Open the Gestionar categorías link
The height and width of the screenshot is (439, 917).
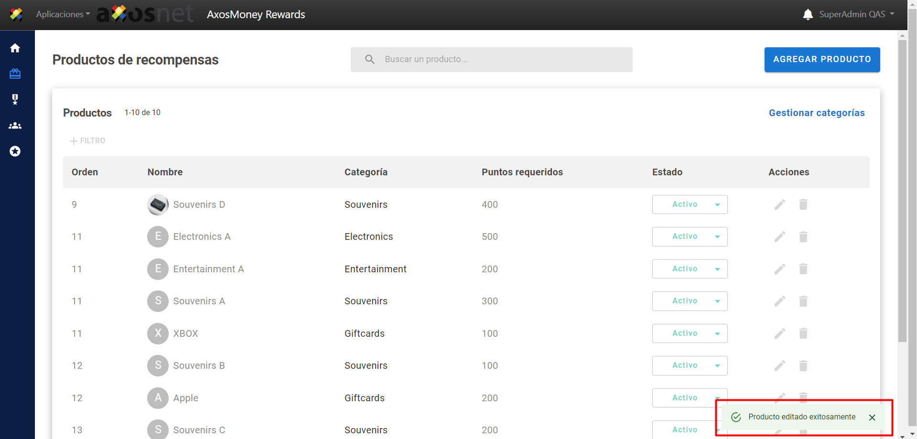816,113
